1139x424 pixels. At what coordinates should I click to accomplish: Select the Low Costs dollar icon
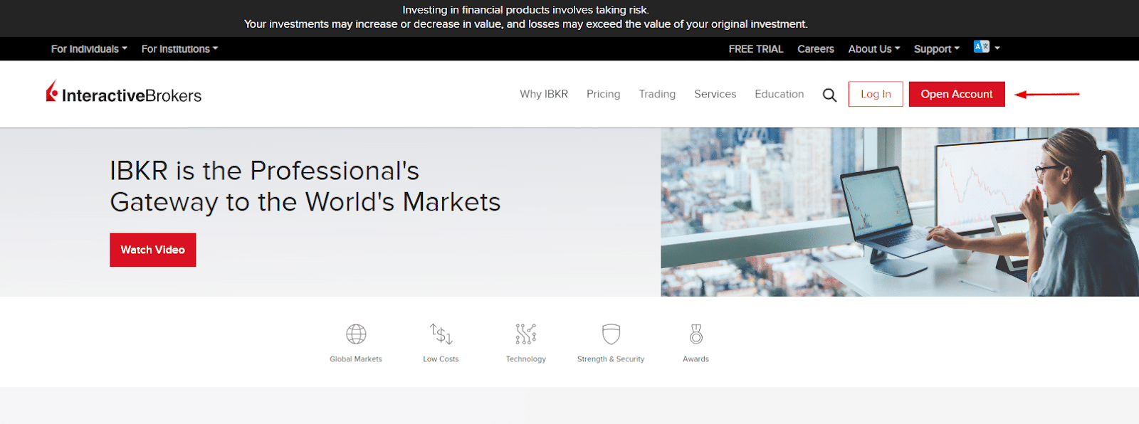coord(441,334)
